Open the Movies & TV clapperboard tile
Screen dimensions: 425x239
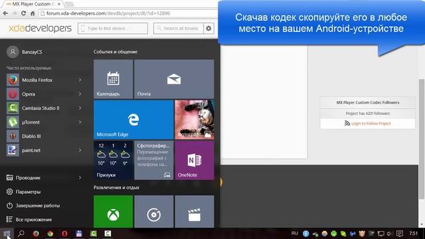tap(195, 212)
